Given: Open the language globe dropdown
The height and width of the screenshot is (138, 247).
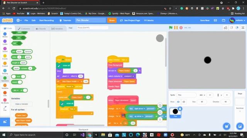Looking at the screenshot, I should (19, 20).
